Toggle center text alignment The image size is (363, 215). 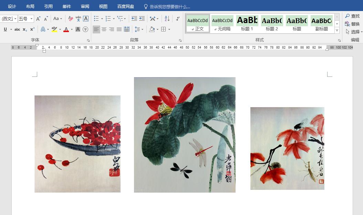(104, 30)
